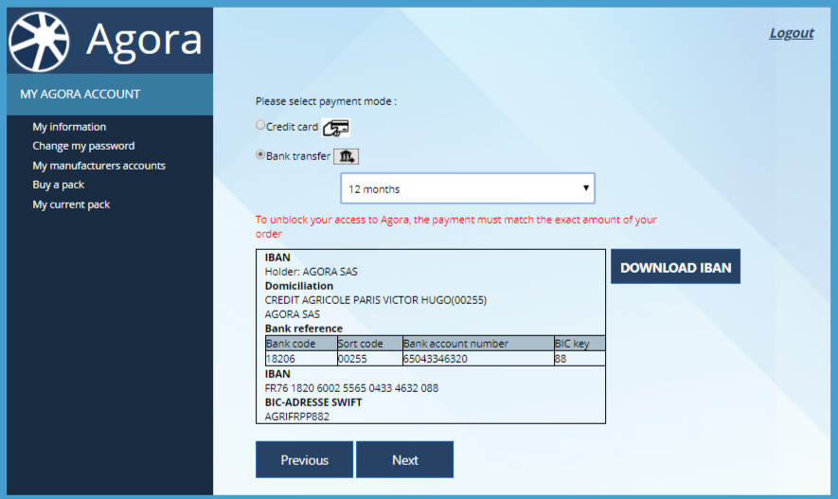838x499 pixels.
Task: Click the IBAN number FR76 1820 6002 text
Action: click(351, 388)
